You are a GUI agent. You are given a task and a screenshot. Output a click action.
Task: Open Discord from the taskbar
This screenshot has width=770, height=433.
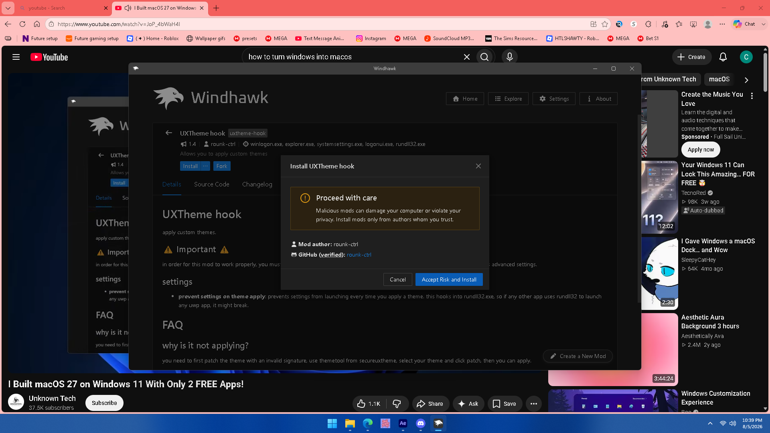tap(421, 423)
